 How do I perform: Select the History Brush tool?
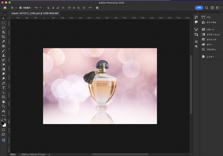click(x=3, y=60)
